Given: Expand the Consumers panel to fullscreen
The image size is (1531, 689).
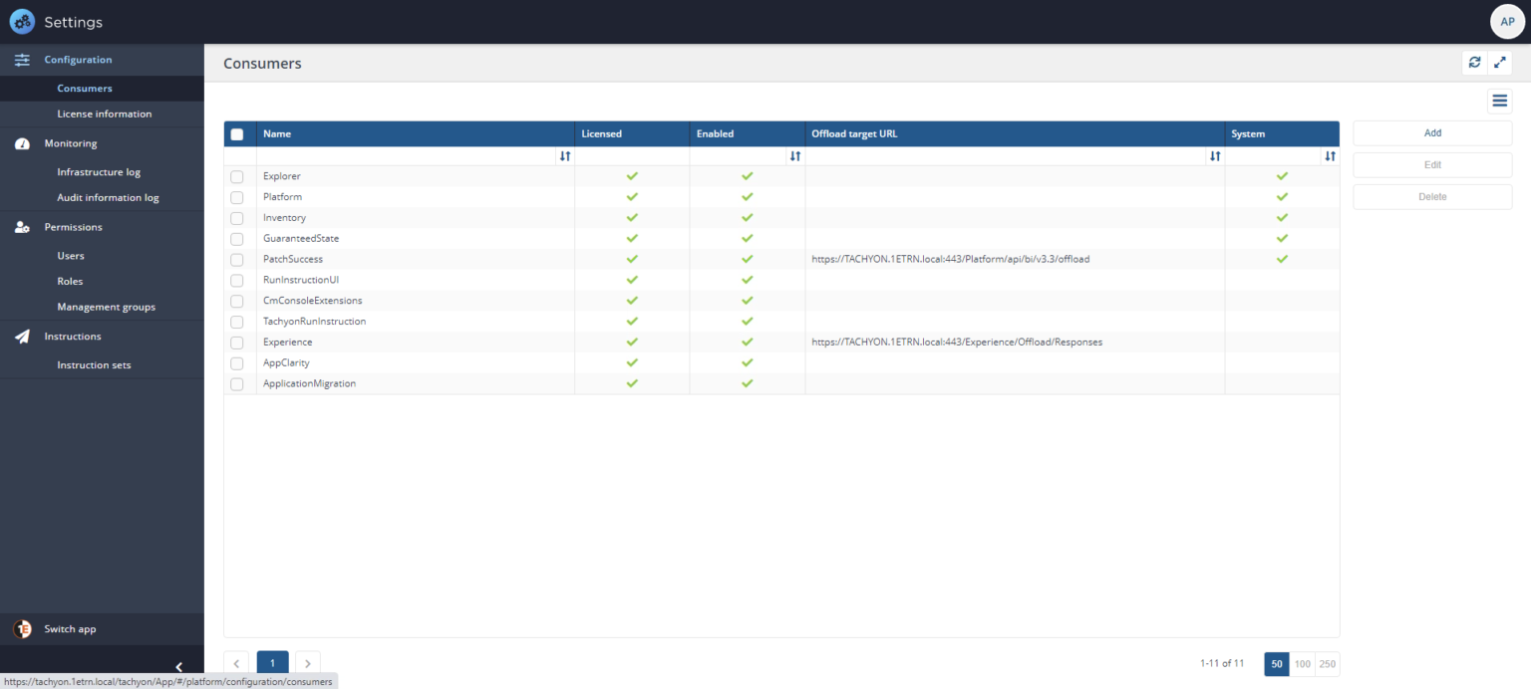Looking at the screenshot, I should [1499, 63].
